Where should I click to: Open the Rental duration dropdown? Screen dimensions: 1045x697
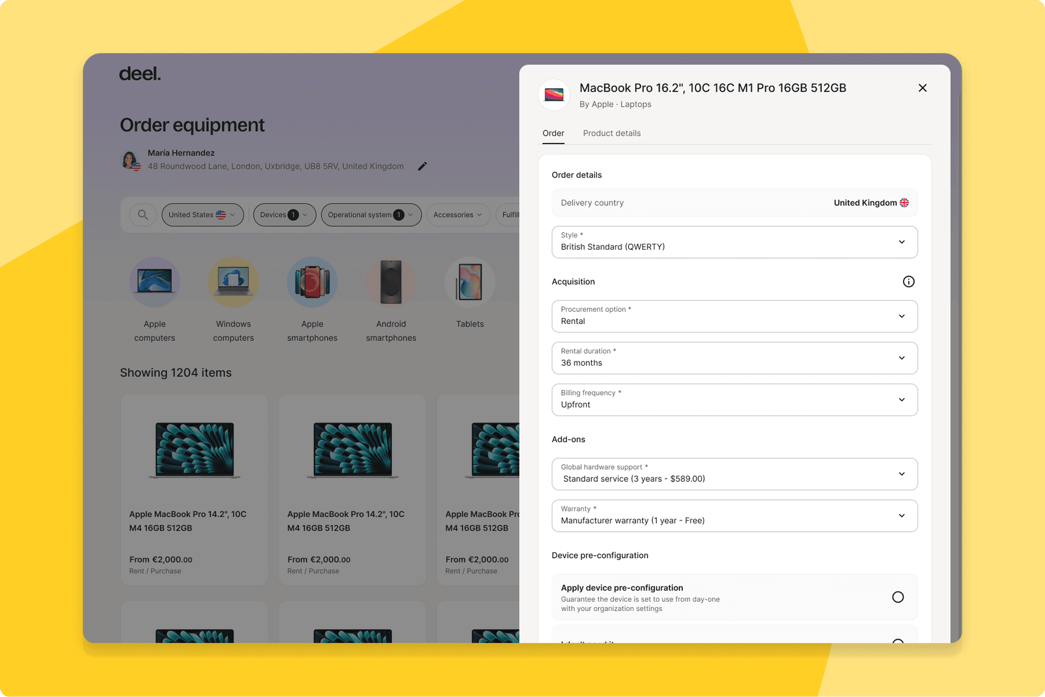click(734, 358)
